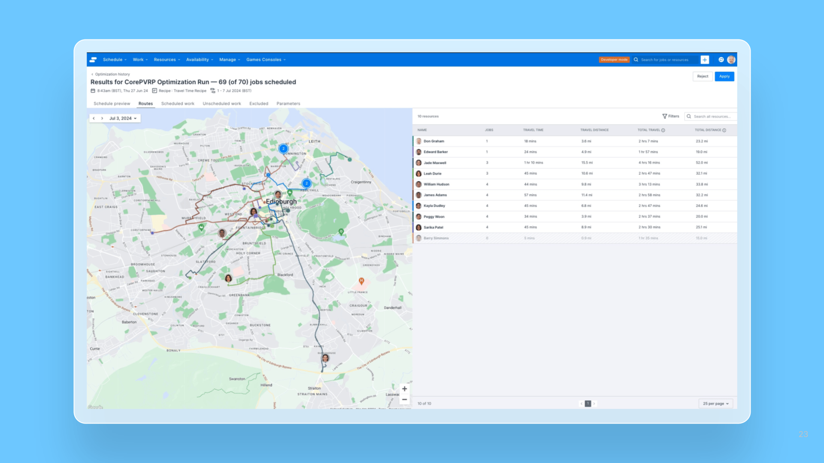Click the schedule range icon beside '1 - 7 Jul 2024'
The height and width of the screenshot is (463, 824).
pyautogui.click(x=213, y=91)
